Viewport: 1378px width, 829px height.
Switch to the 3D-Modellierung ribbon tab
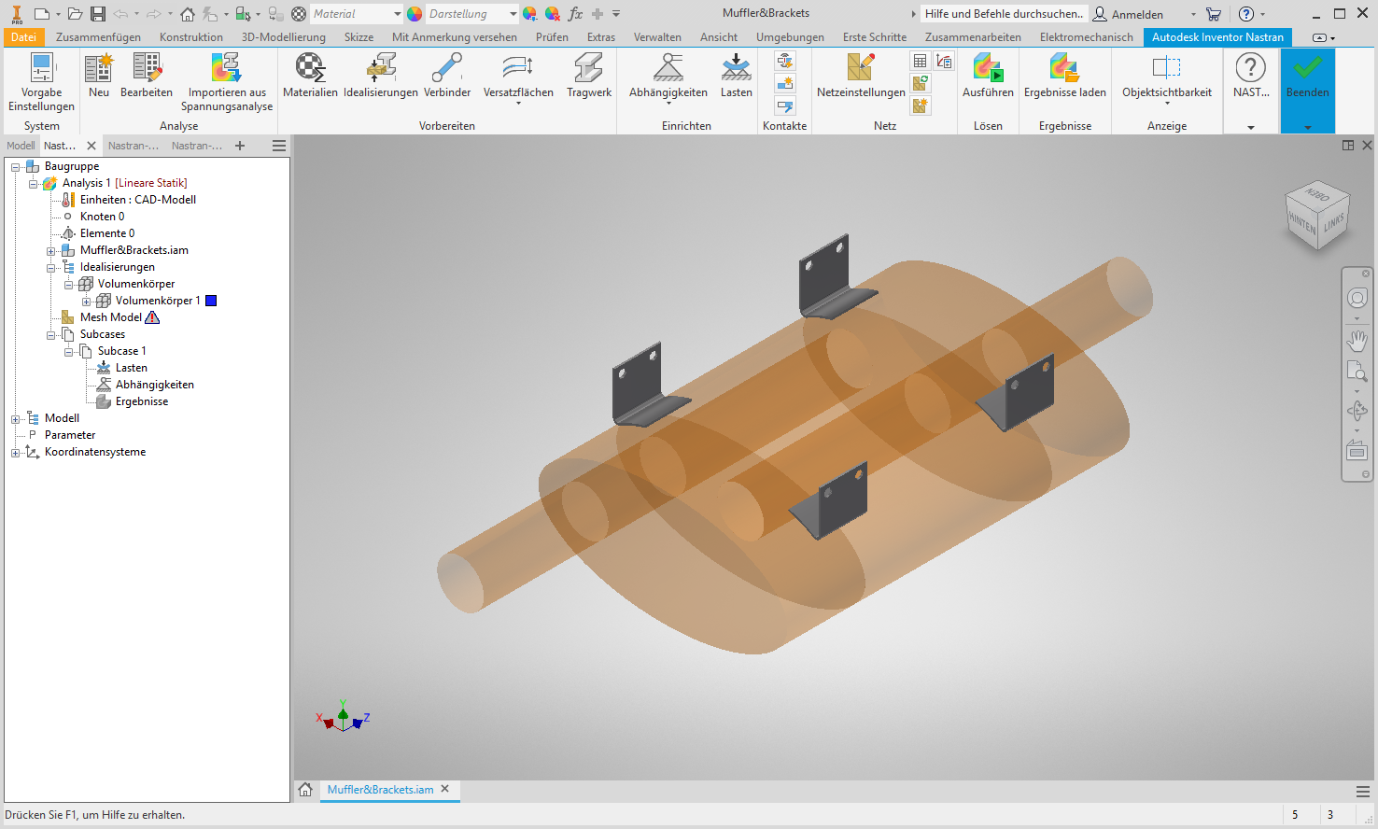(x=284, y=37)
